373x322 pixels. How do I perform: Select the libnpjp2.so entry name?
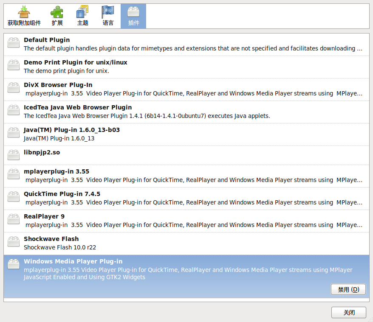42,152
